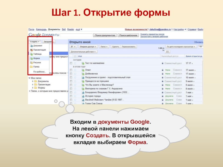Star the Тест по математике file
Viewport: 223px width, 167px height.
[75, 63]
